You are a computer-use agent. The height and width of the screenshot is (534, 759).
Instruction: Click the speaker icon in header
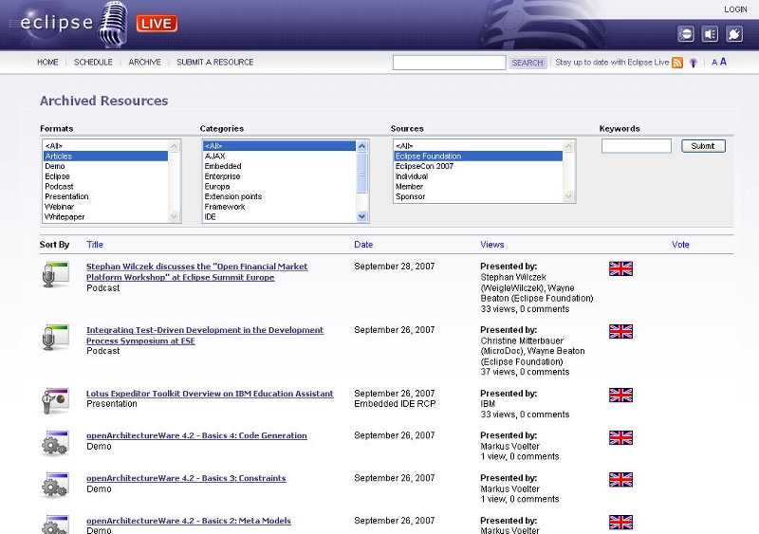point(710,34)
